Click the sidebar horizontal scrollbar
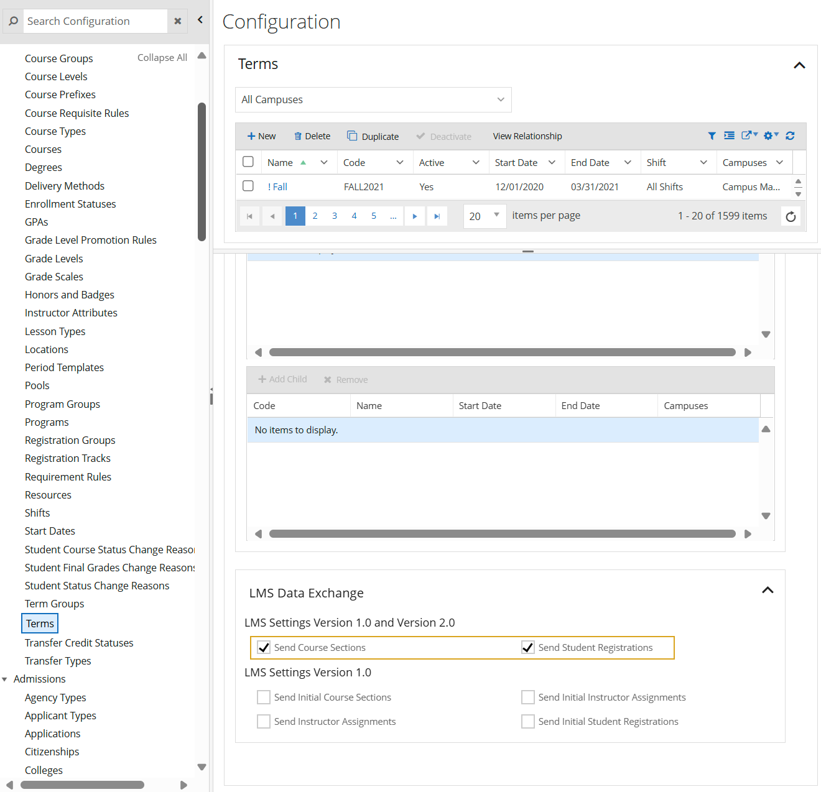821x792 pixels. click(82, 785)
